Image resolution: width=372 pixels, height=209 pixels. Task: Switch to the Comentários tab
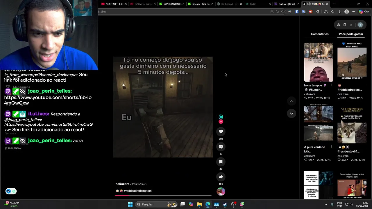tap(320, 34)
